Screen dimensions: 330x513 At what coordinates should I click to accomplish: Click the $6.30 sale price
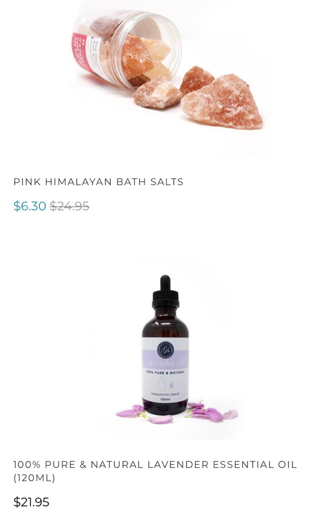[30, 206]
